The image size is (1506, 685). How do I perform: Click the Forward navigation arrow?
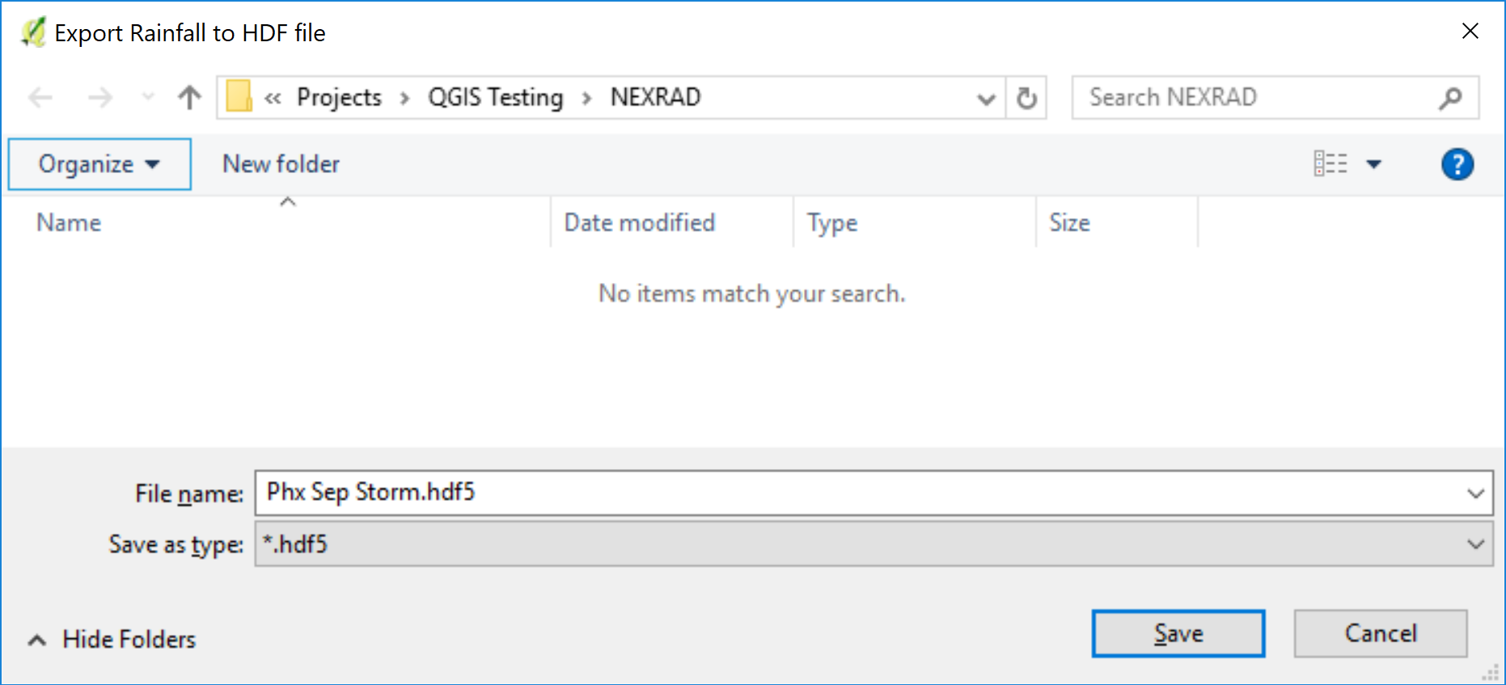[100, 98]
